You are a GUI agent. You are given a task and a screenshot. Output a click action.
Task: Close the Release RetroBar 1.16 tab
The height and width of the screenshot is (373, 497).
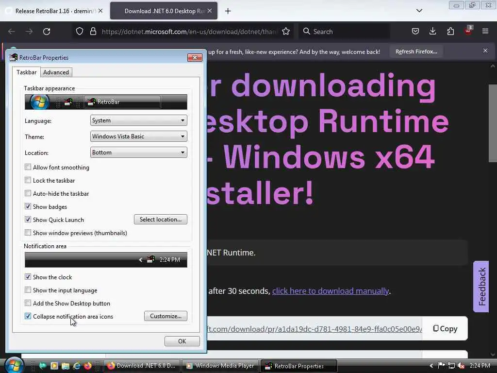tap(100, 11)
